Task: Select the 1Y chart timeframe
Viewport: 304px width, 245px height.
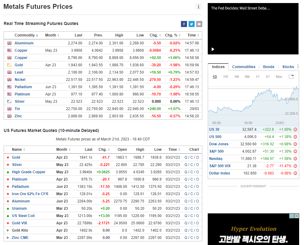Action: click(258, 77)
